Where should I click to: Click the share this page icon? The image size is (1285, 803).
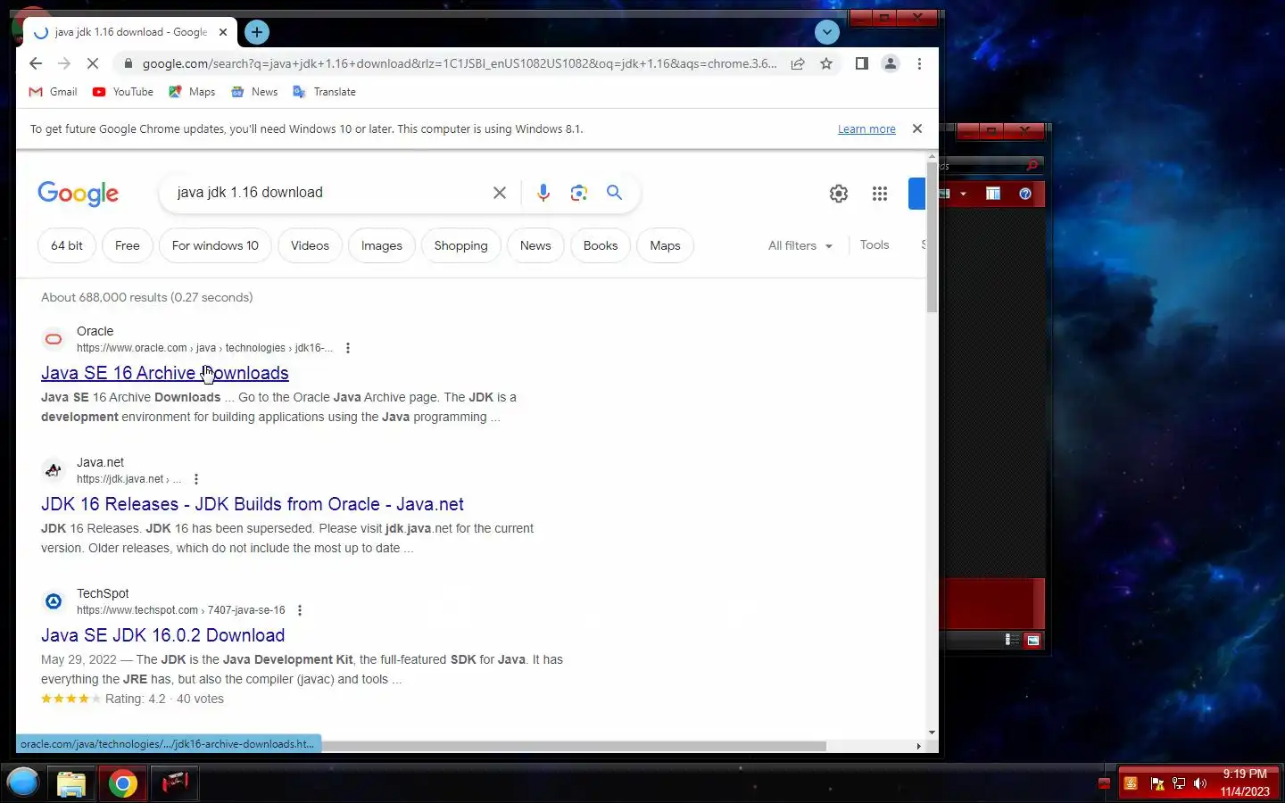point(798,63)
